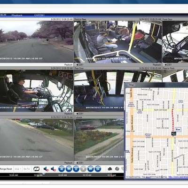Select the Front to Rear camera view

pyautogui.click(x=117, y=42)
